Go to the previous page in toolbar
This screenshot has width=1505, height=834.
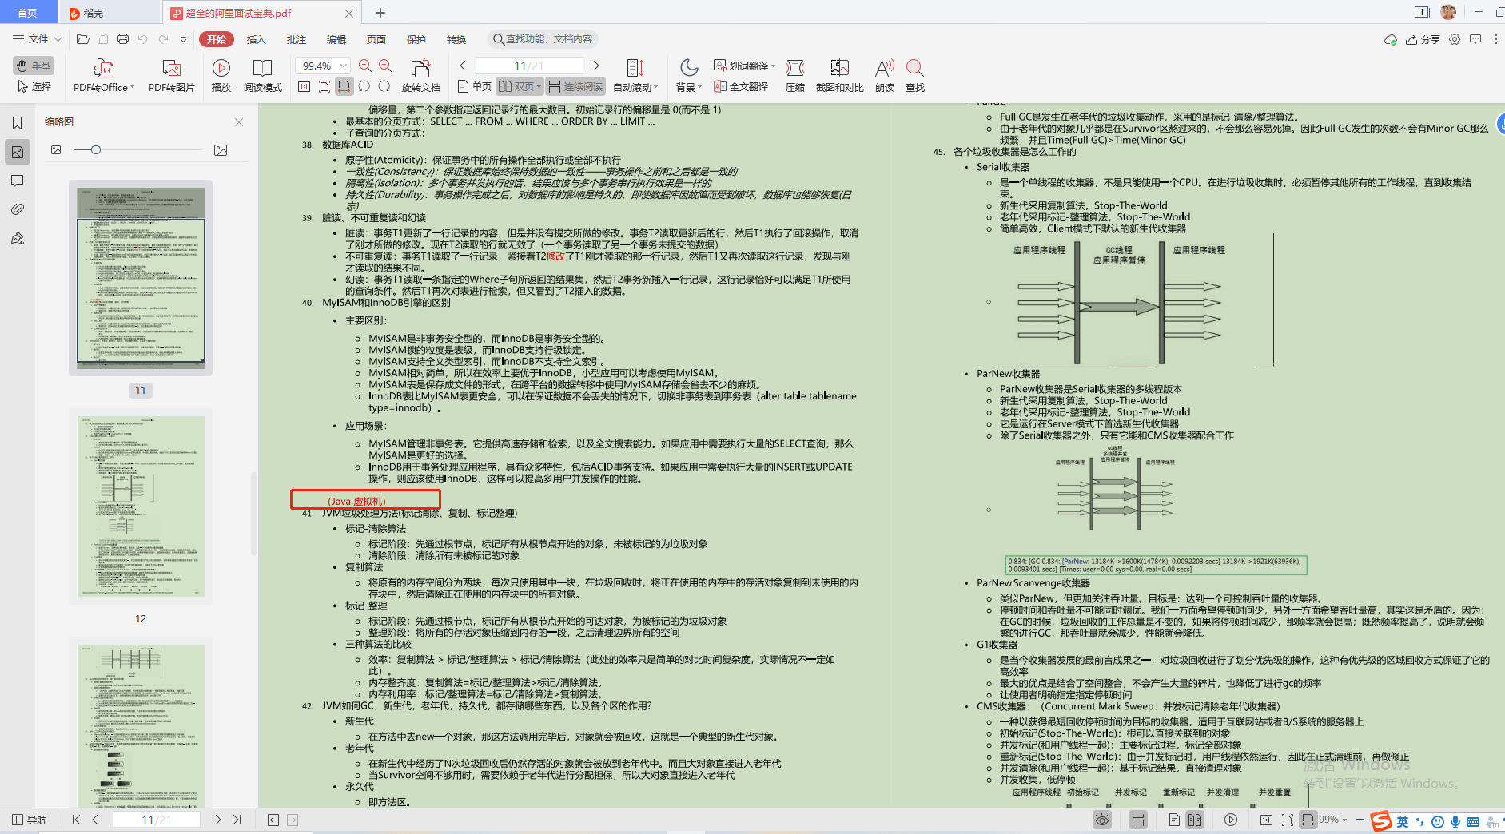click(463, 66)
